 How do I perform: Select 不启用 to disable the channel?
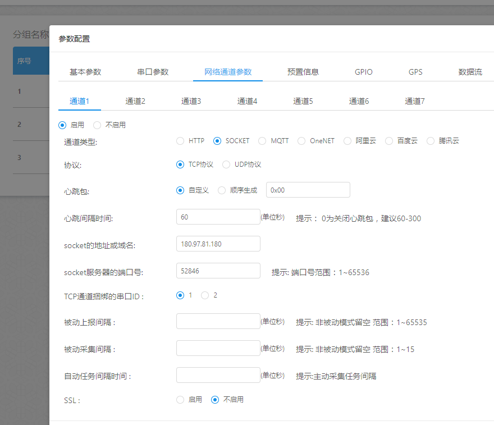pyautogui.click(x=97, y=125)
